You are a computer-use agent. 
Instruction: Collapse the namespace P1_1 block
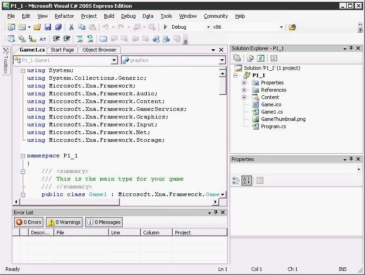pyautogui.click(x=23, y=156)
